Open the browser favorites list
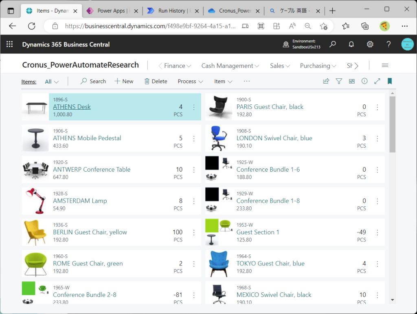This screenshot has width=417, height=314. pyautogui.click(x=346, y=26)
